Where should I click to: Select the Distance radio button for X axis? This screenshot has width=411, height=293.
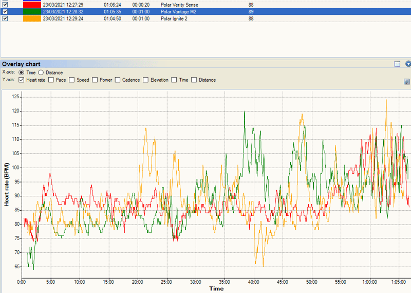pyautogui.click(x=41, y=73)
